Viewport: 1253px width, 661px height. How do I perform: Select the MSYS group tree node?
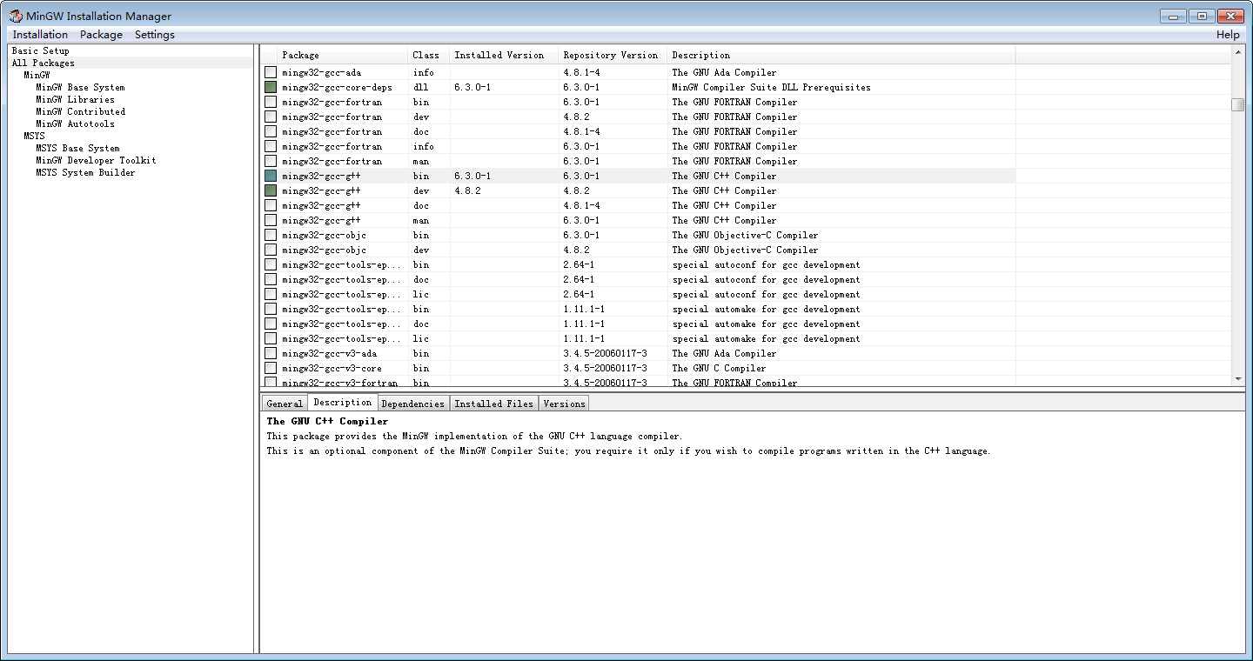(34, 136)
